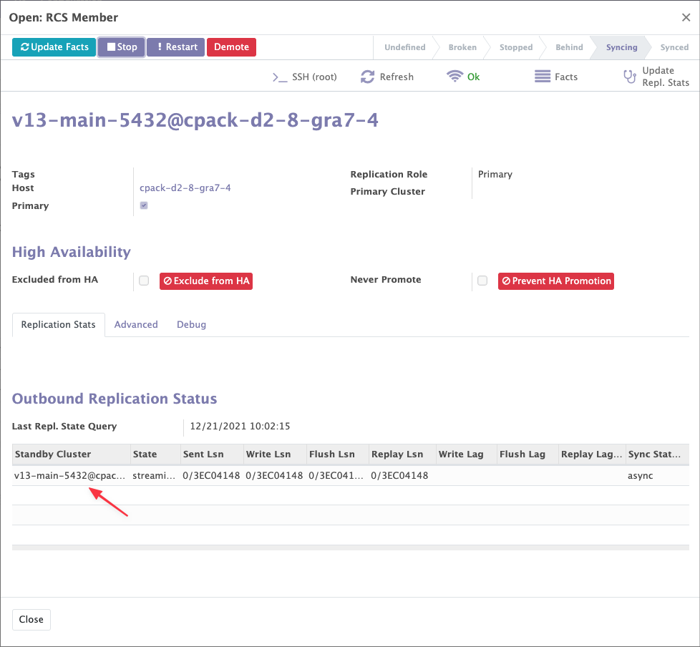Sort by the State column header
The image size is (700, 647).
tap(155, 454)
